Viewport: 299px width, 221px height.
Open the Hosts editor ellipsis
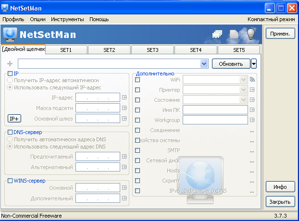[x=252, y=172]
